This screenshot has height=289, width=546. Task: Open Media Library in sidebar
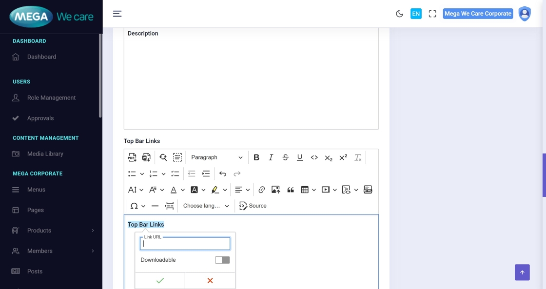pyautogui.click(x=45, y=154)
